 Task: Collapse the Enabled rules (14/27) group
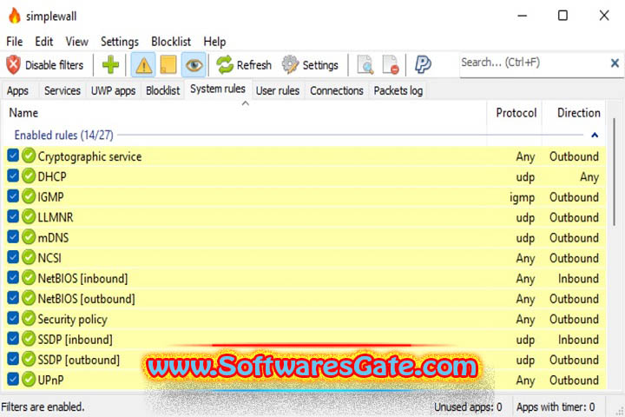coord(595,136)
